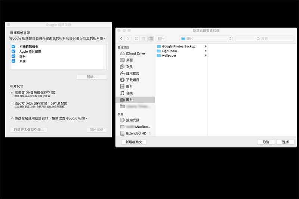Screen dimensions: 299x199
Task: Select the 原尺寸 radio option
Action: click(x=12, y=103)
